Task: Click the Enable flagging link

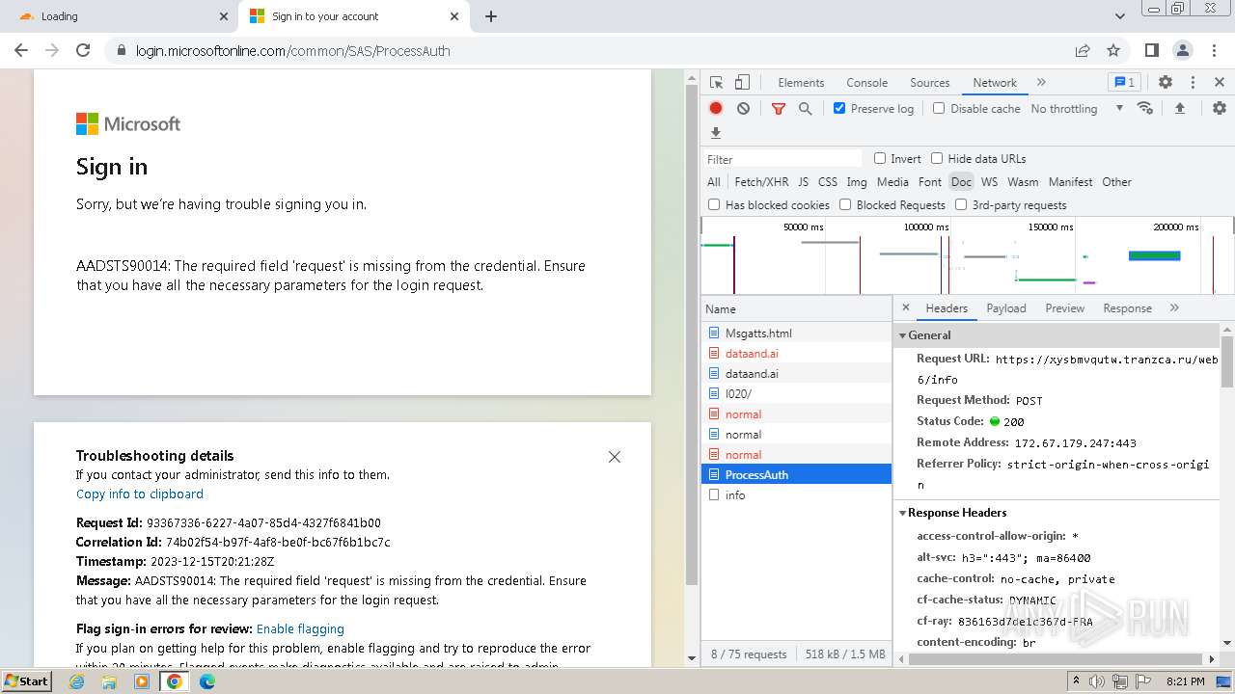Action: click(x=300, y=628)
